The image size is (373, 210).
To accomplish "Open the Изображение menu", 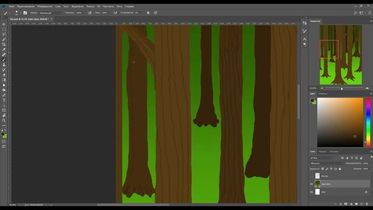I will 45,6.
